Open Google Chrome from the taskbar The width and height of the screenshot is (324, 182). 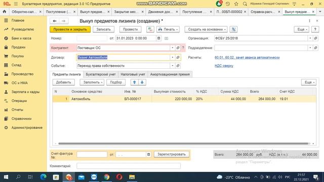coord(107,177)
